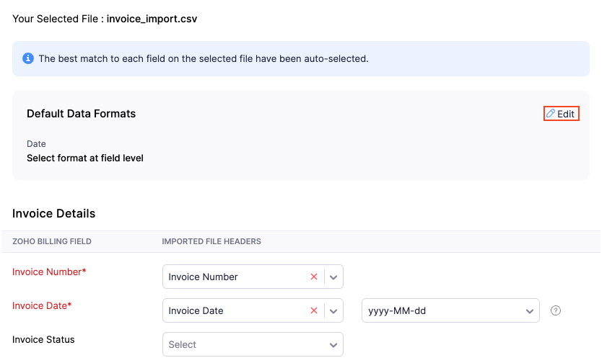Click inside the Invoice Date mapped header field

(x=231, y=310)
